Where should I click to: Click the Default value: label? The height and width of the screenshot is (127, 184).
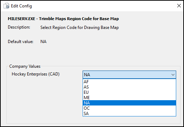(x=21, y=42)
